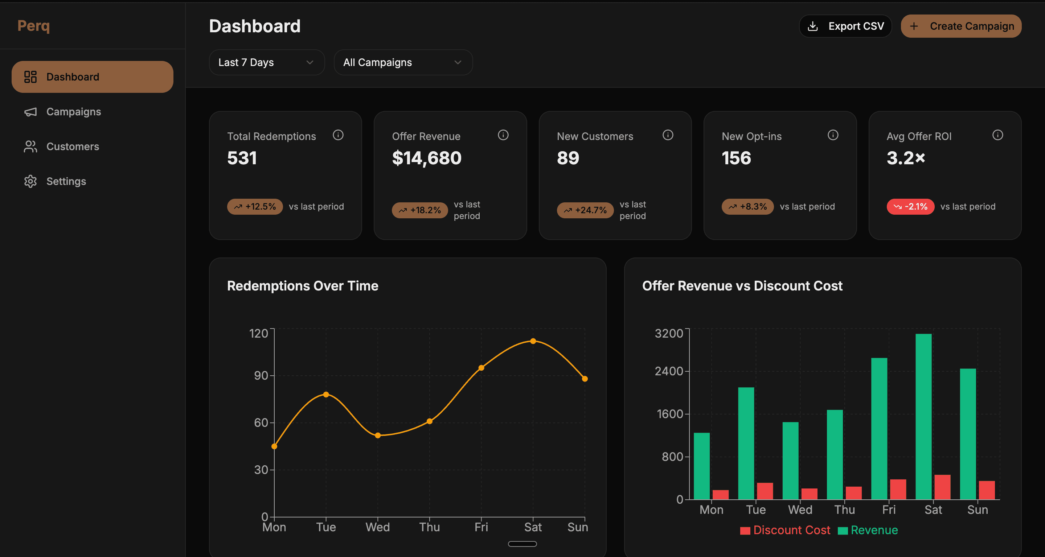Click the Settings gear icon
Viewport: 1045px width, 557px height.
[x=30, y=181]
